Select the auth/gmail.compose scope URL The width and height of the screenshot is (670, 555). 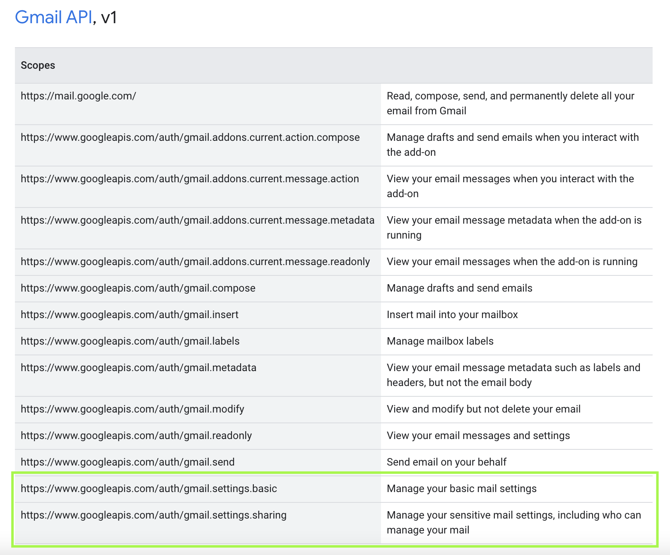138,288
